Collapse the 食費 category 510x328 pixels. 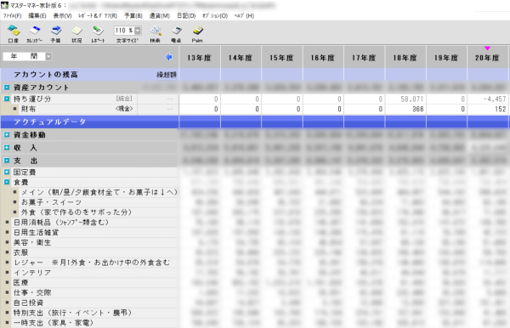pos(7,182)
